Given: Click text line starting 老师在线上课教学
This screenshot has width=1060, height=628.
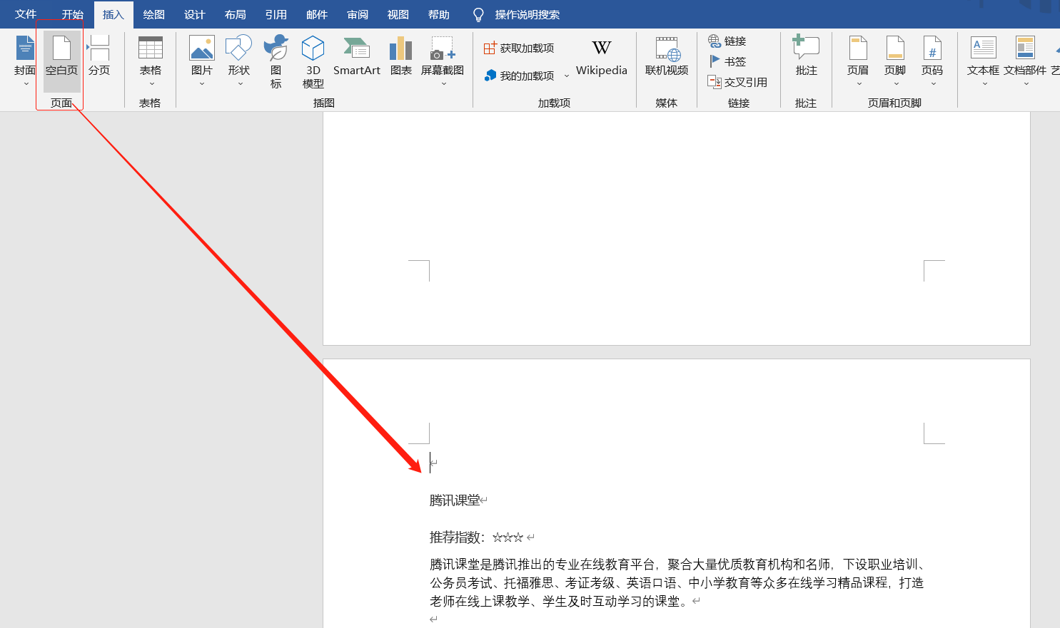Looking at the screenshot, I should point(560,602).
